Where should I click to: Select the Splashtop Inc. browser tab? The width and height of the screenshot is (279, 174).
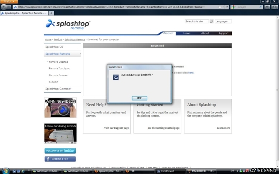(24, 13)
